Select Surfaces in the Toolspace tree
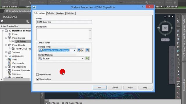Viewport: 186px width, 104px height. [16, 52]
